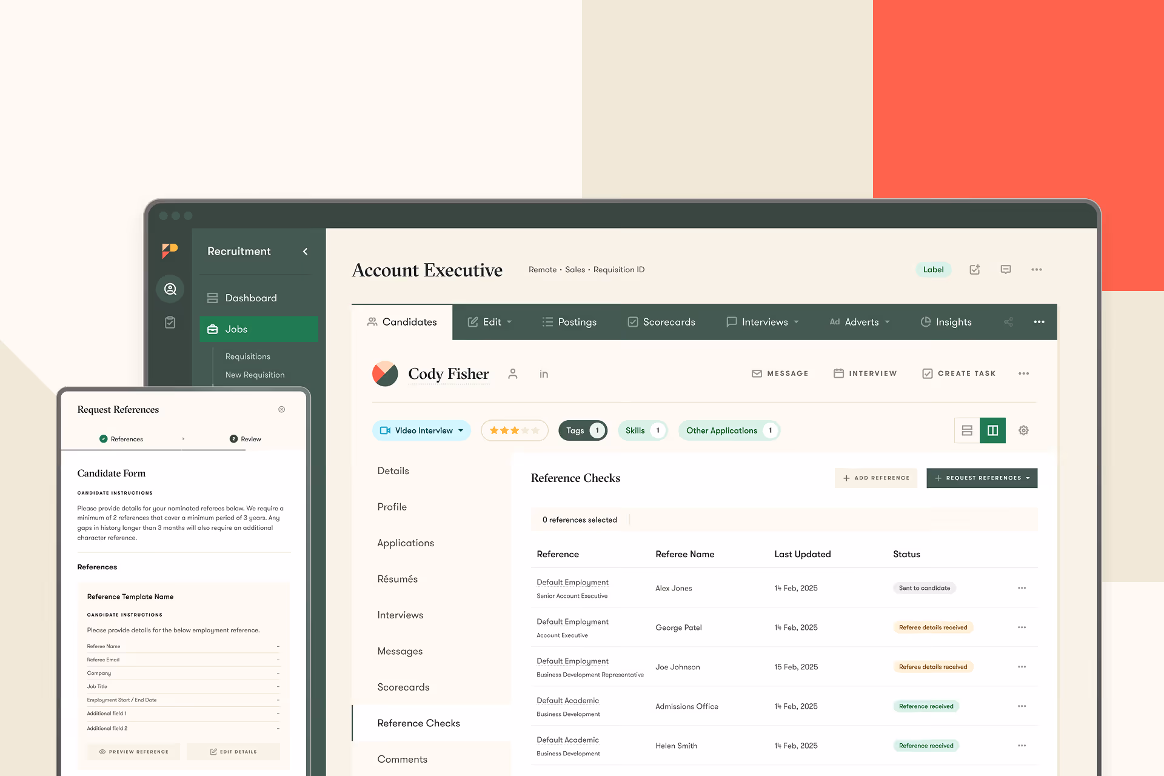This screenshot has height=776, width=1164.
Task: Open the Skills pill
Action: coord(643,430)
